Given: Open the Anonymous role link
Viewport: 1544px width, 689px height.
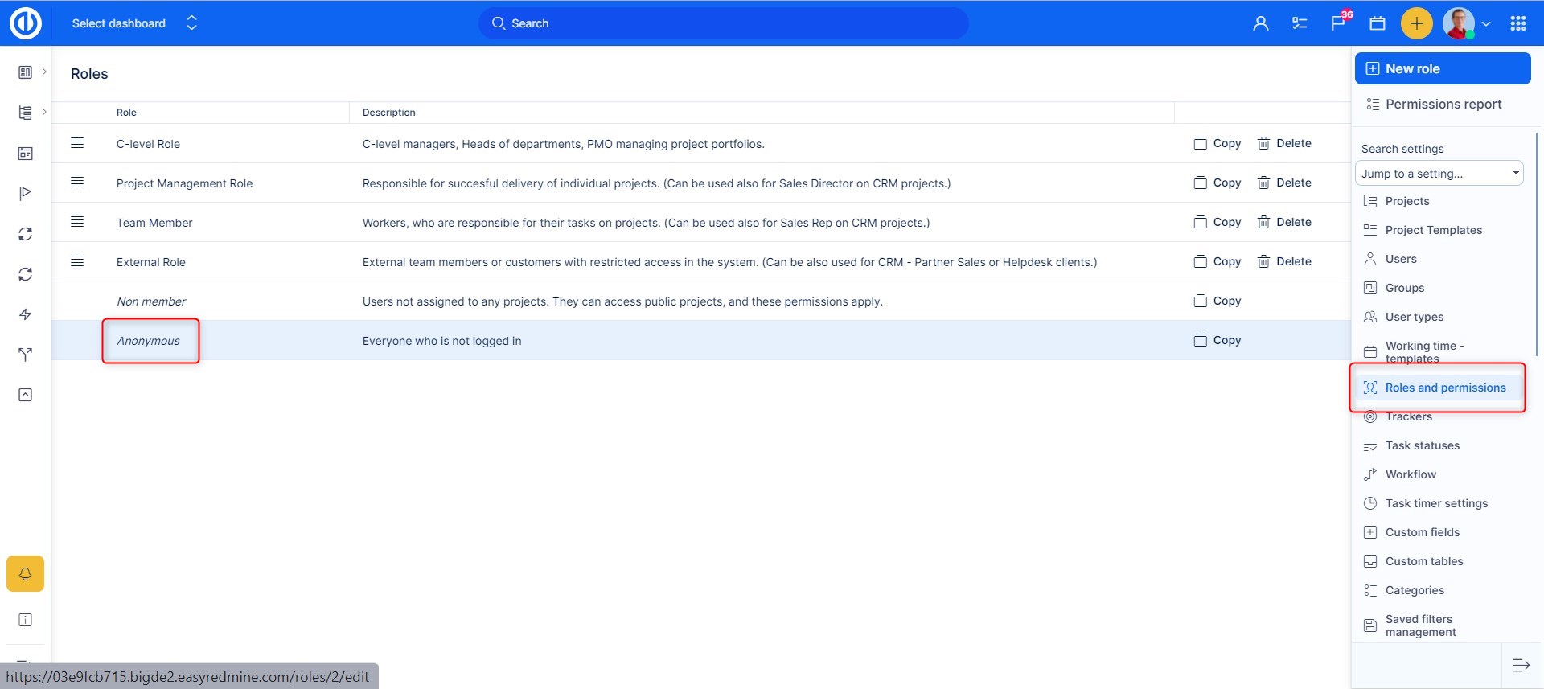Looking at the screenshot, I should [x=148, y=341].
